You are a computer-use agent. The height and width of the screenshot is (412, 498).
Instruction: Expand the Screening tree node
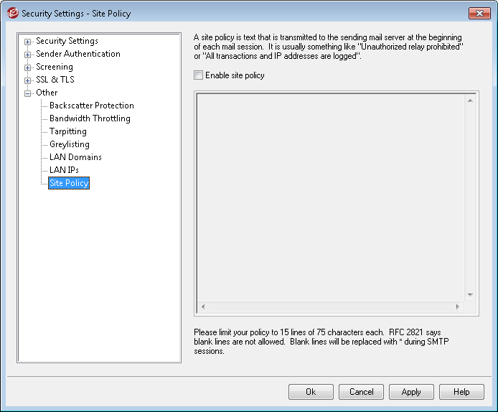28,67
